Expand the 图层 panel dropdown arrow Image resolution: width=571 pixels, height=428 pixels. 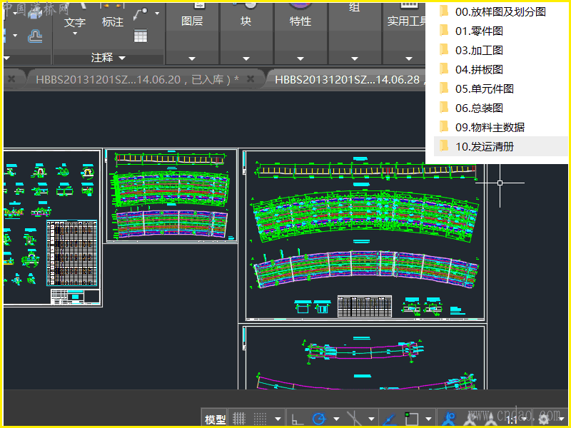click(x=191, y=58)
